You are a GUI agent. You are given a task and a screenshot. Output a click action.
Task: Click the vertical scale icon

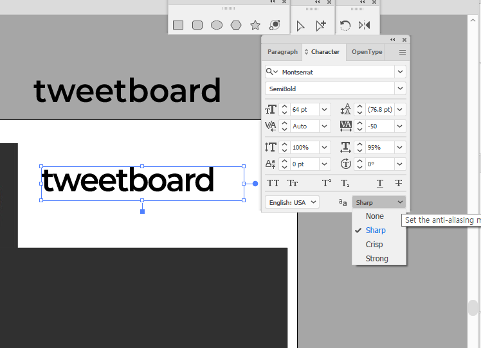pyautogui.click(x=271, y=147)
